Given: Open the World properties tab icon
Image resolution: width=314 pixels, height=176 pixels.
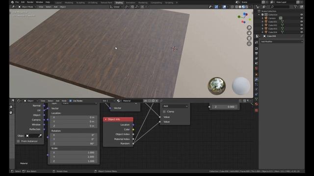Looking at the screenshot, I should coord(257,68).
